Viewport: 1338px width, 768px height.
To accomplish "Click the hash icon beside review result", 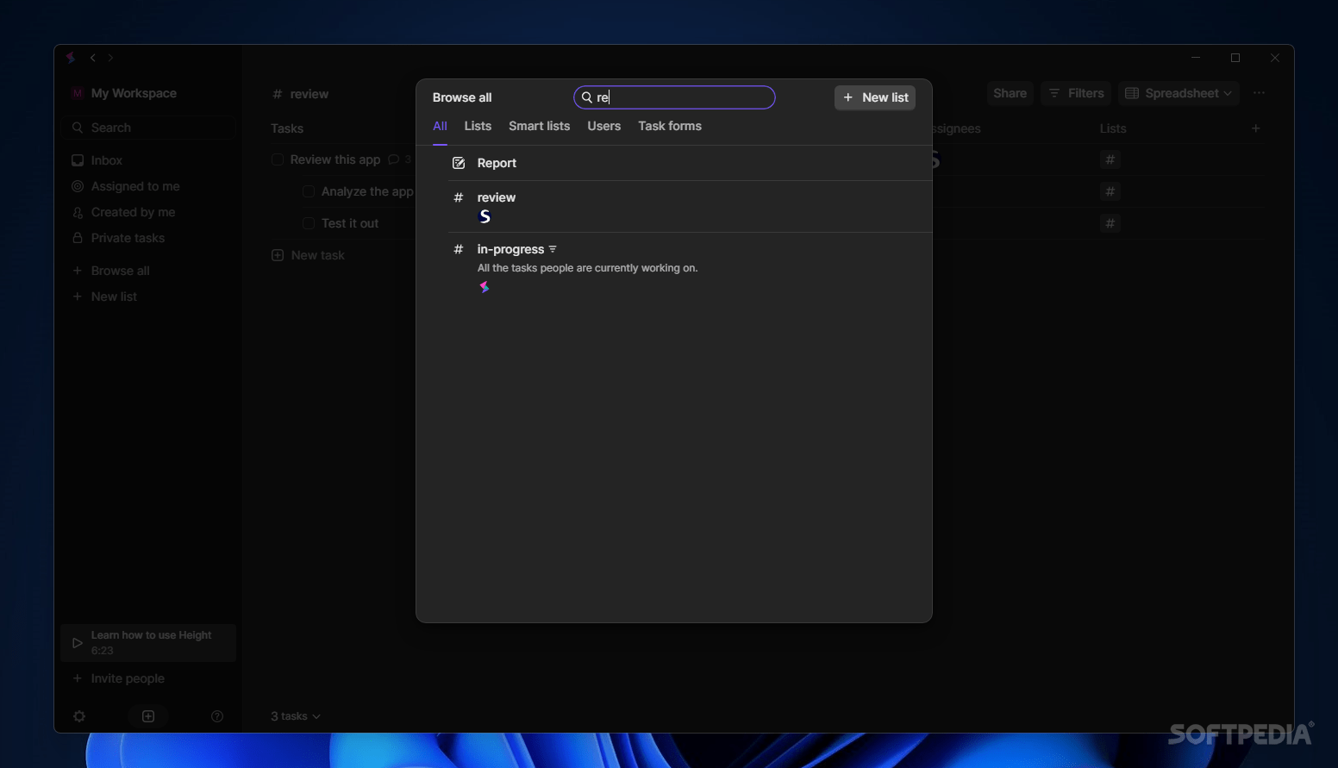I will pos(459,197).
